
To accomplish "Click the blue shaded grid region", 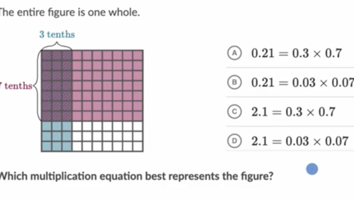I will point(57,136).
